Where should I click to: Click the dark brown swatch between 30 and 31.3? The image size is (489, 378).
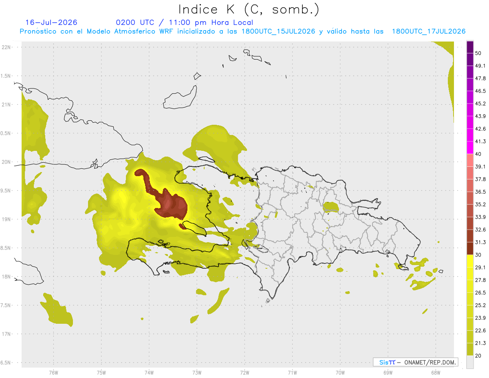point(470,248)
